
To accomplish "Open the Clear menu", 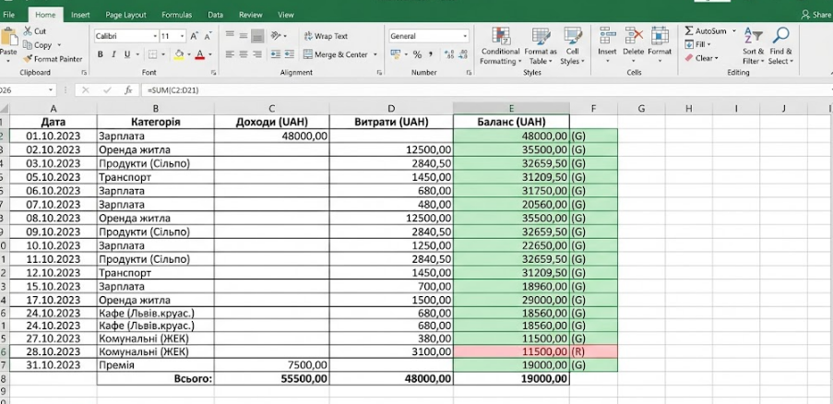I will coord(702,58).
